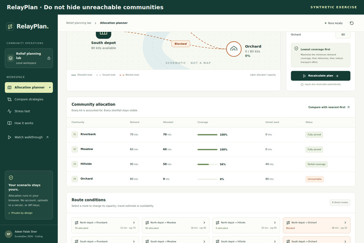Image resolution: width=364 pixels, height=243 pixels.
Task: Click route icon on North depot → Meadow card
Action: [x=147, y=223]
